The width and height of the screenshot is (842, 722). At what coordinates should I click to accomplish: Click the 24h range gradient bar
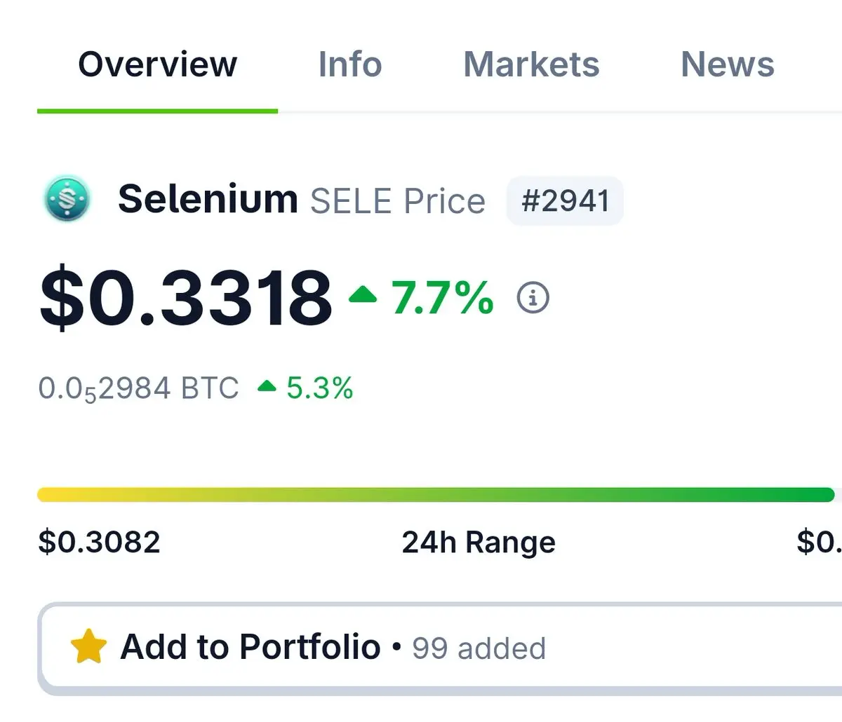pos(436,495)
